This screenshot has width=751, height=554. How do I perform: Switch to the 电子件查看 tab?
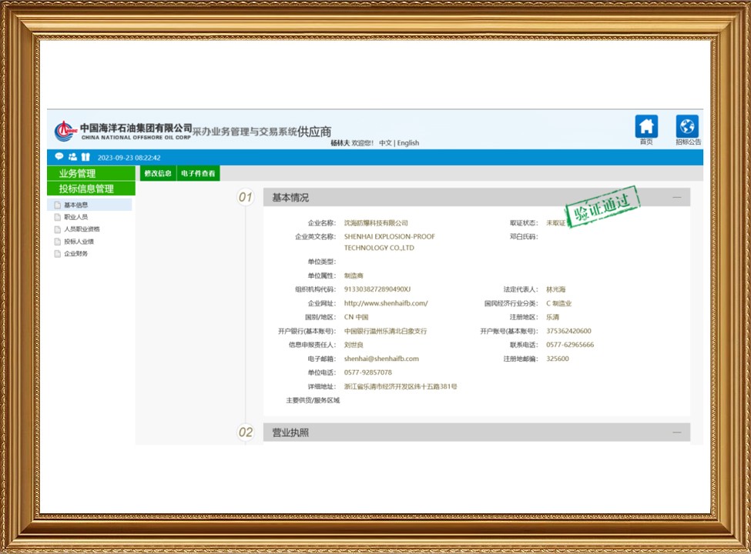click(x=198, y=174)
